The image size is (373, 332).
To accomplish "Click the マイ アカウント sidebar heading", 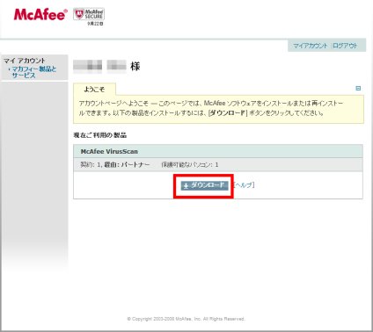I will click(25, 61).
